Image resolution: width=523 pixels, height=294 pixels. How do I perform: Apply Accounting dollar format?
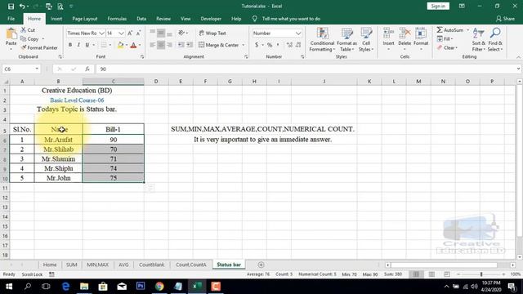[257, 45]
